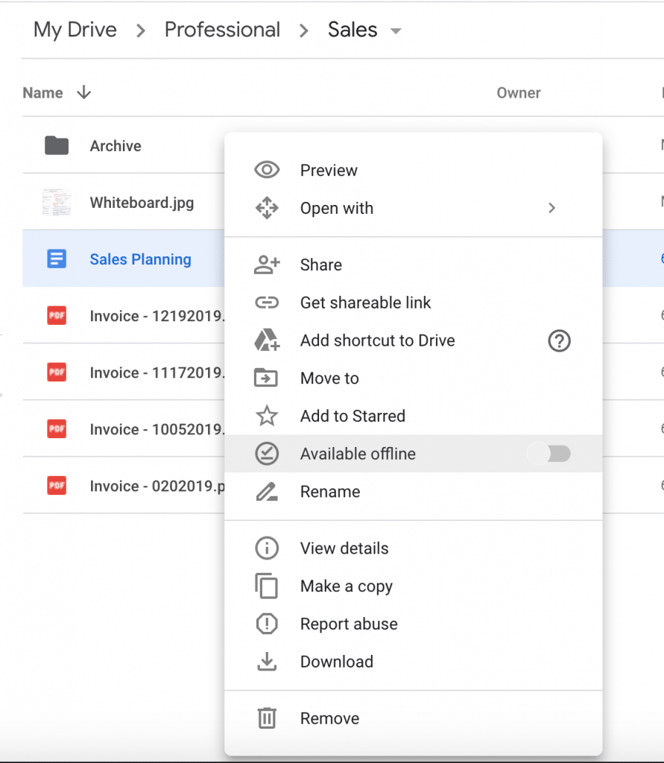Click the pencil Rename icon
This screenshot has height=763, width=664.
tap(266, 492)
